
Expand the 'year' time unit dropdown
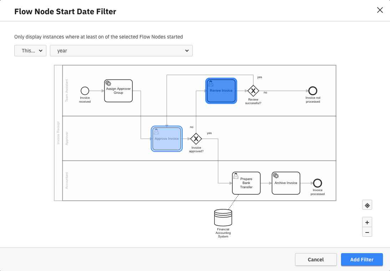[x=121, y=50]
